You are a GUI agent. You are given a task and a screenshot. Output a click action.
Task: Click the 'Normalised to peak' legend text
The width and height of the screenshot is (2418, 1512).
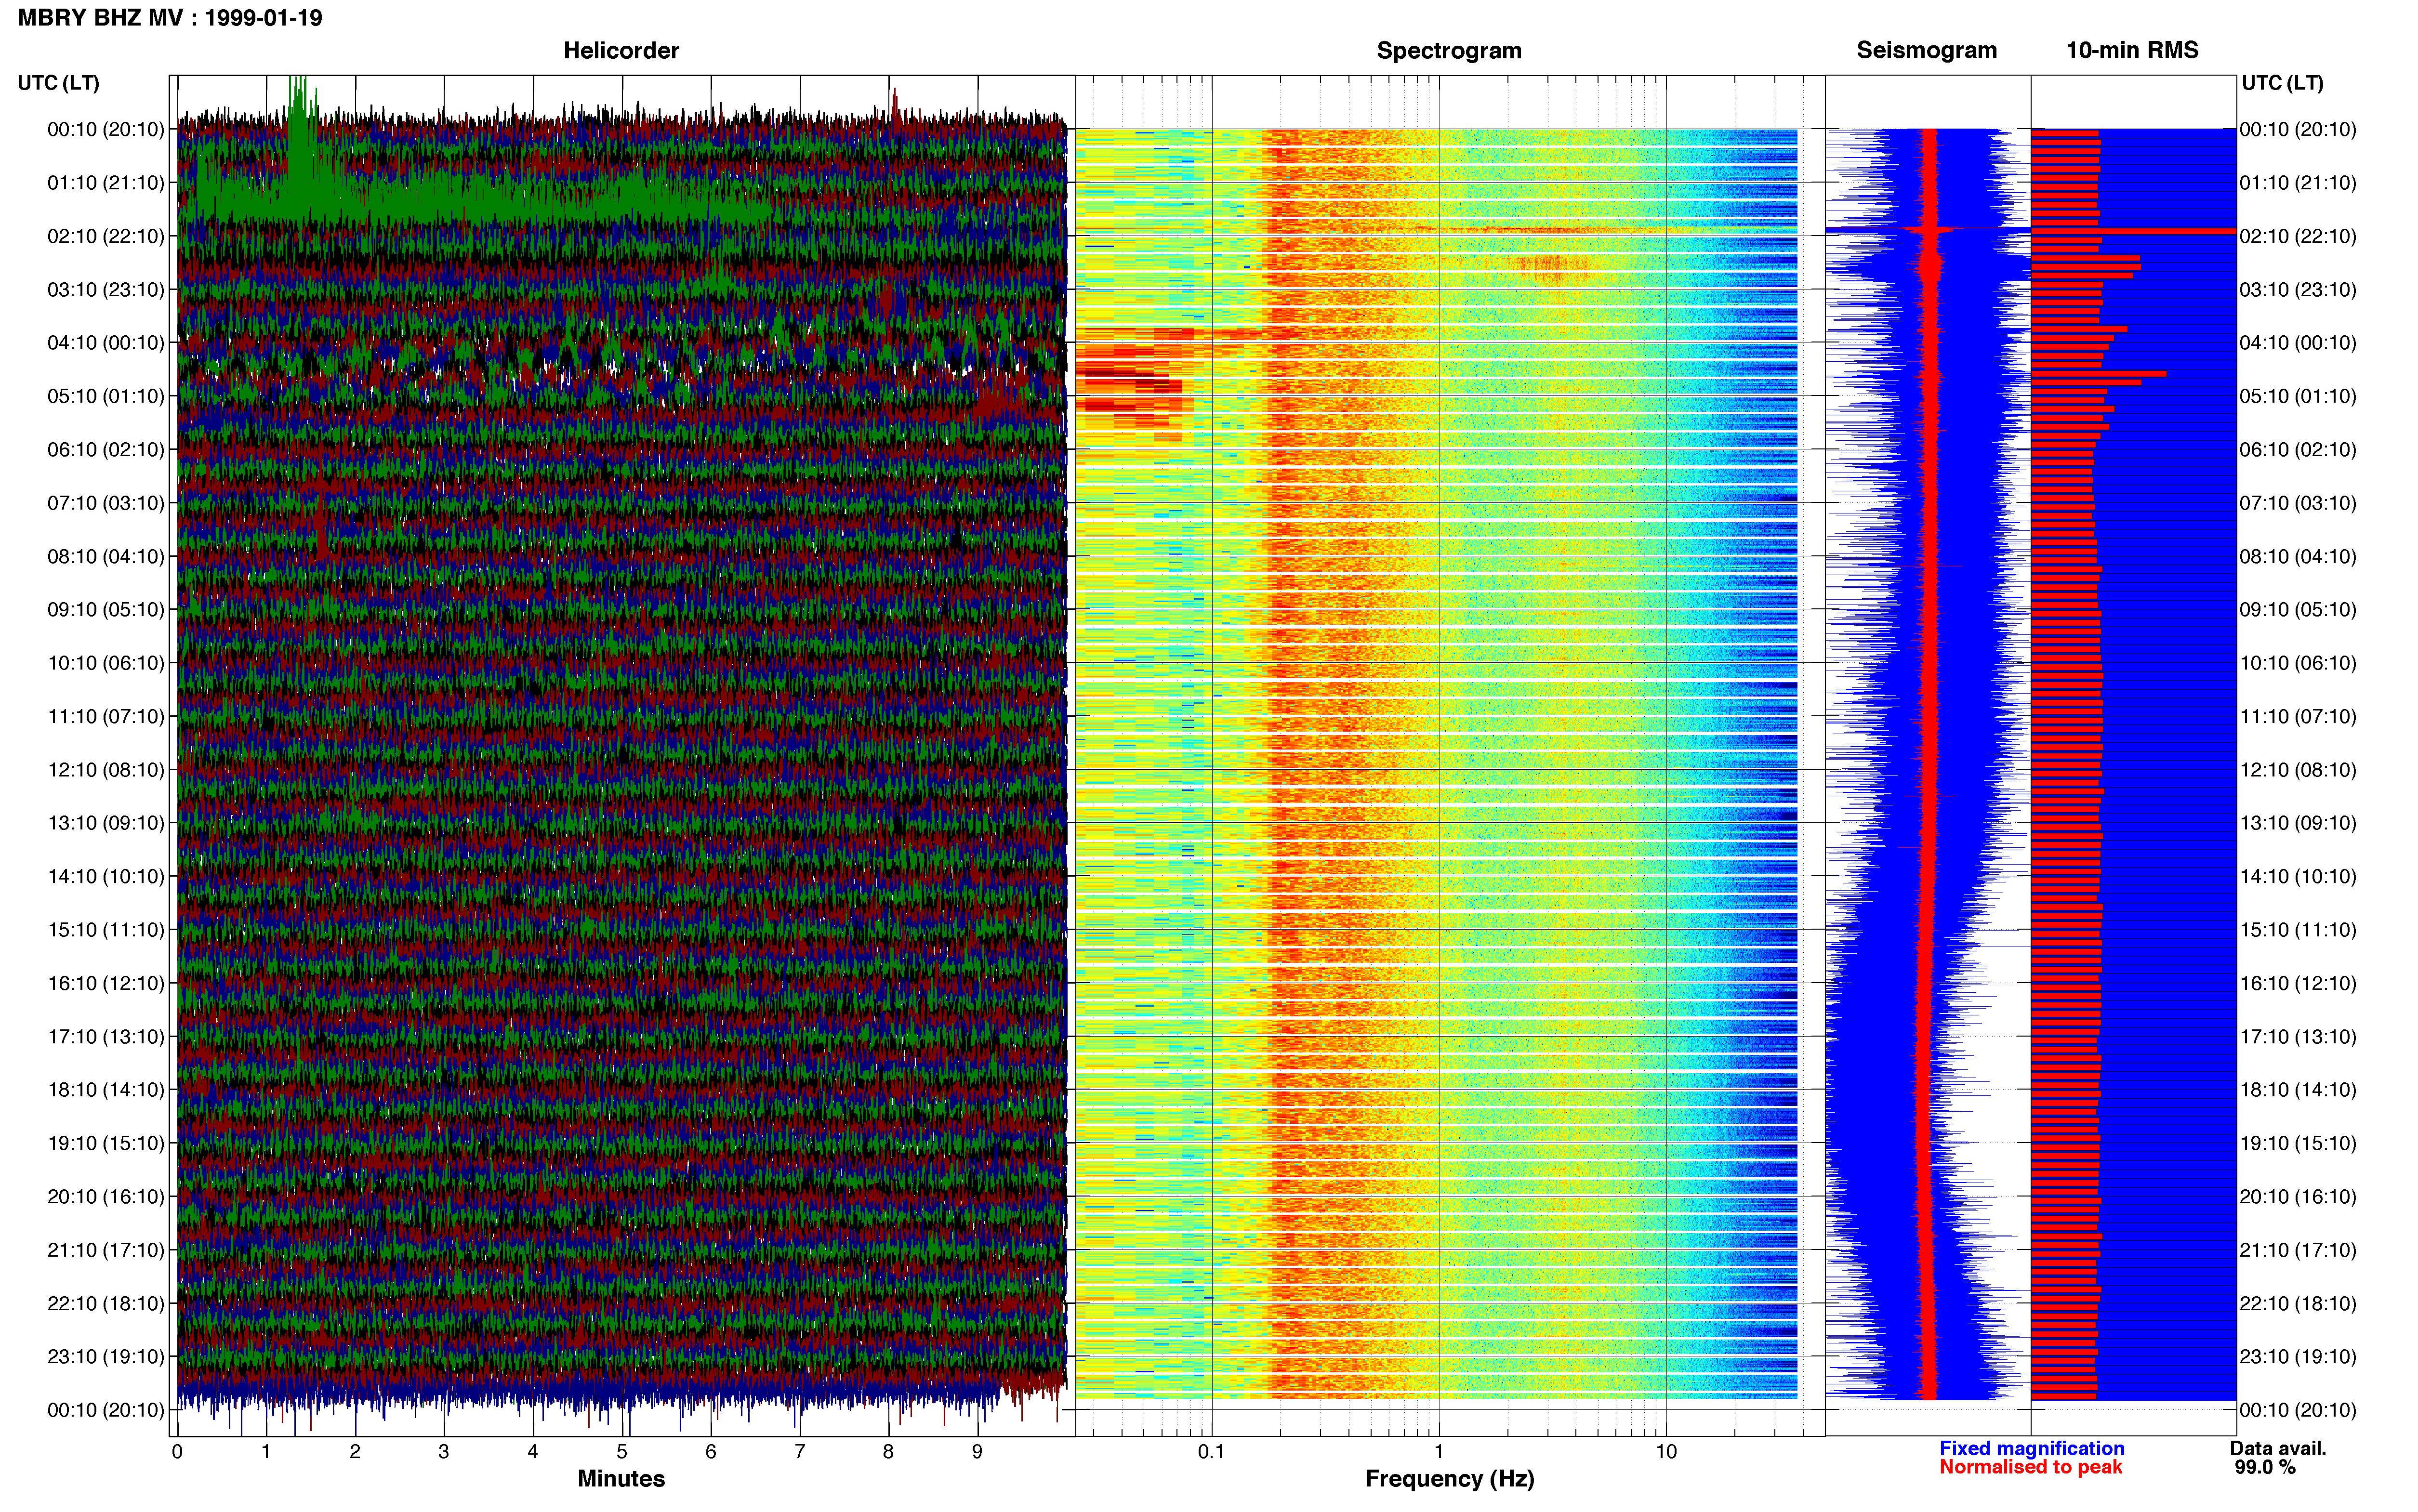(x=2030, y=1467)
